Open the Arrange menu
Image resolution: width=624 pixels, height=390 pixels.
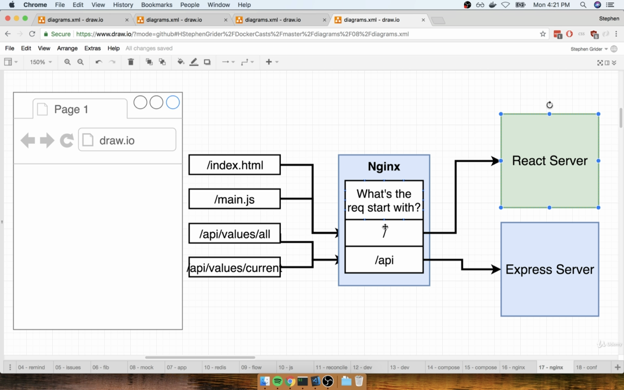click(x=67, y=48)
